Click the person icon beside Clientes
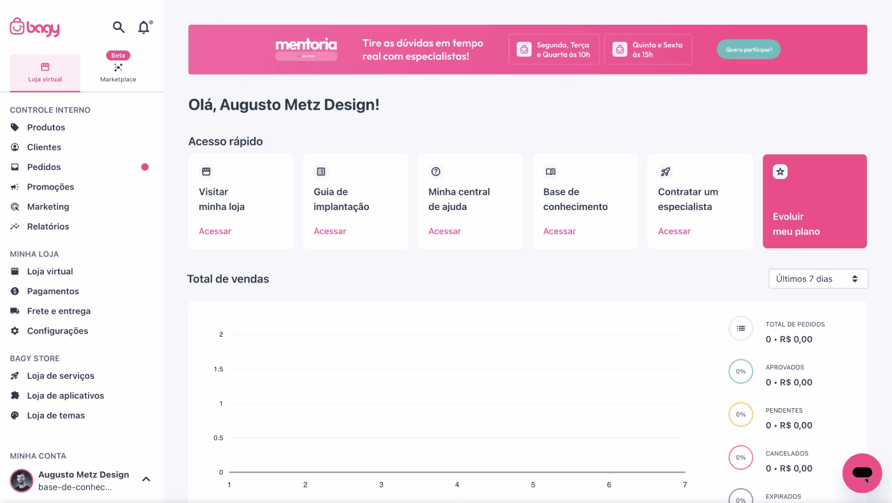 tap(15, 147)
